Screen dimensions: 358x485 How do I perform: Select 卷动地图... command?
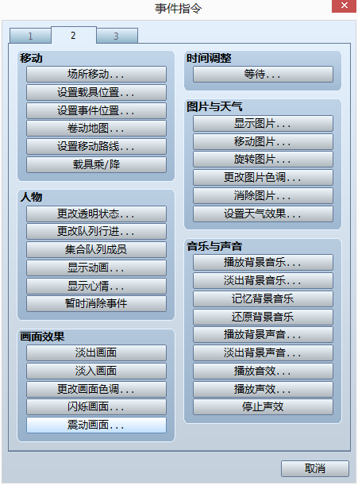coord(96,129)
